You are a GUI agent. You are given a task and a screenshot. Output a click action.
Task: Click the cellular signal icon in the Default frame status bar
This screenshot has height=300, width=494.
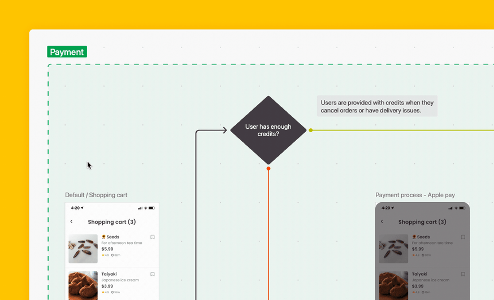coord(140,208)
